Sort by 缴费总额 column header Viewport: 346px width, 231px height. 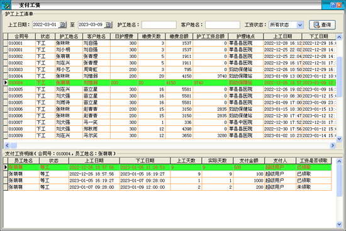point(179,37)
